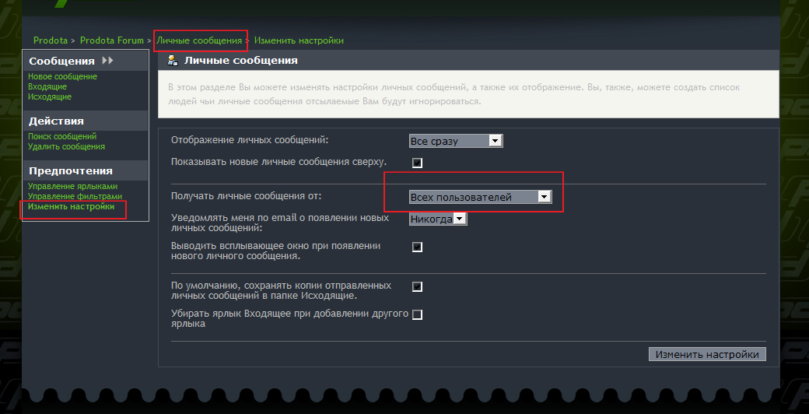Click Изменить настройки in the breadcrumb
This screenshot has width=809, height=414.
[x=299, y=40]
